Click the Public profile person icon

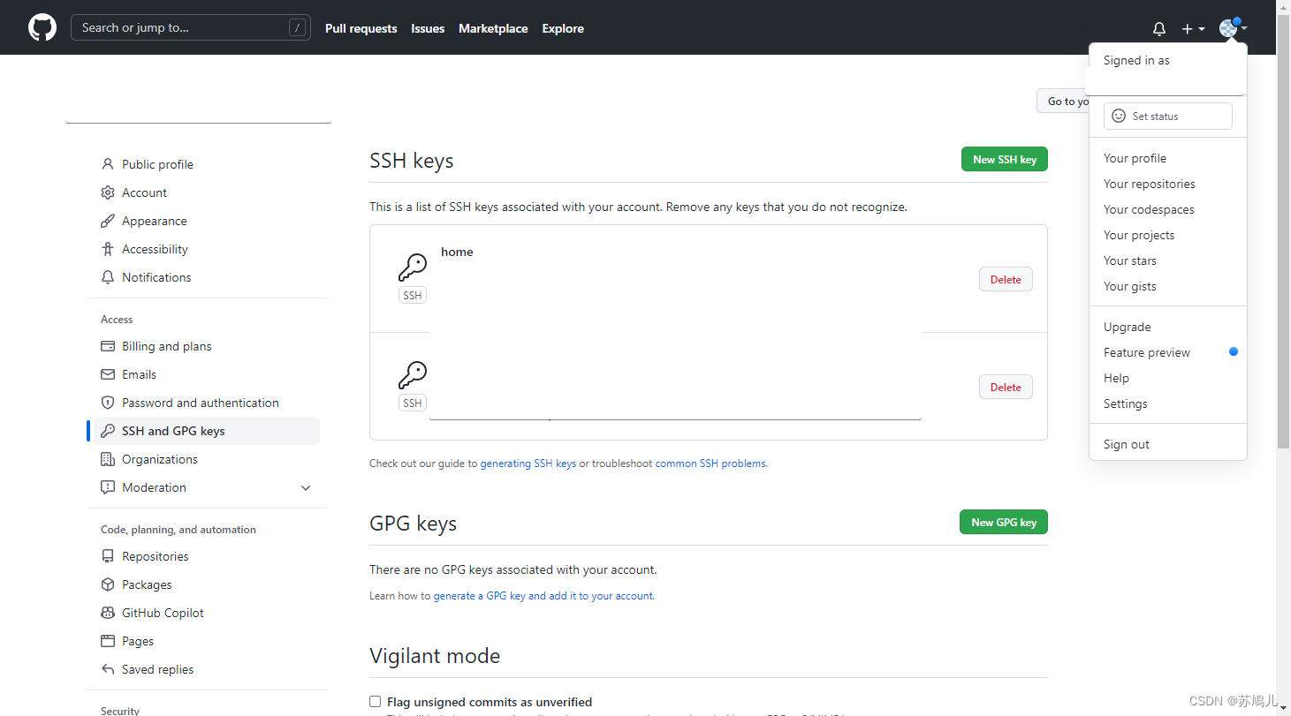point(108,164)
